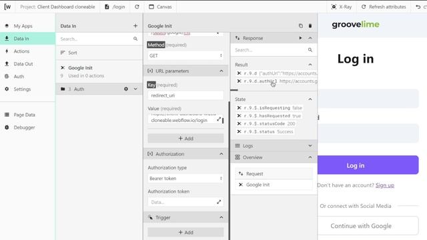The height and width of the screenshot is (240, 427).
Task: Click the Data In search magnifier icon
Action: 135,39
